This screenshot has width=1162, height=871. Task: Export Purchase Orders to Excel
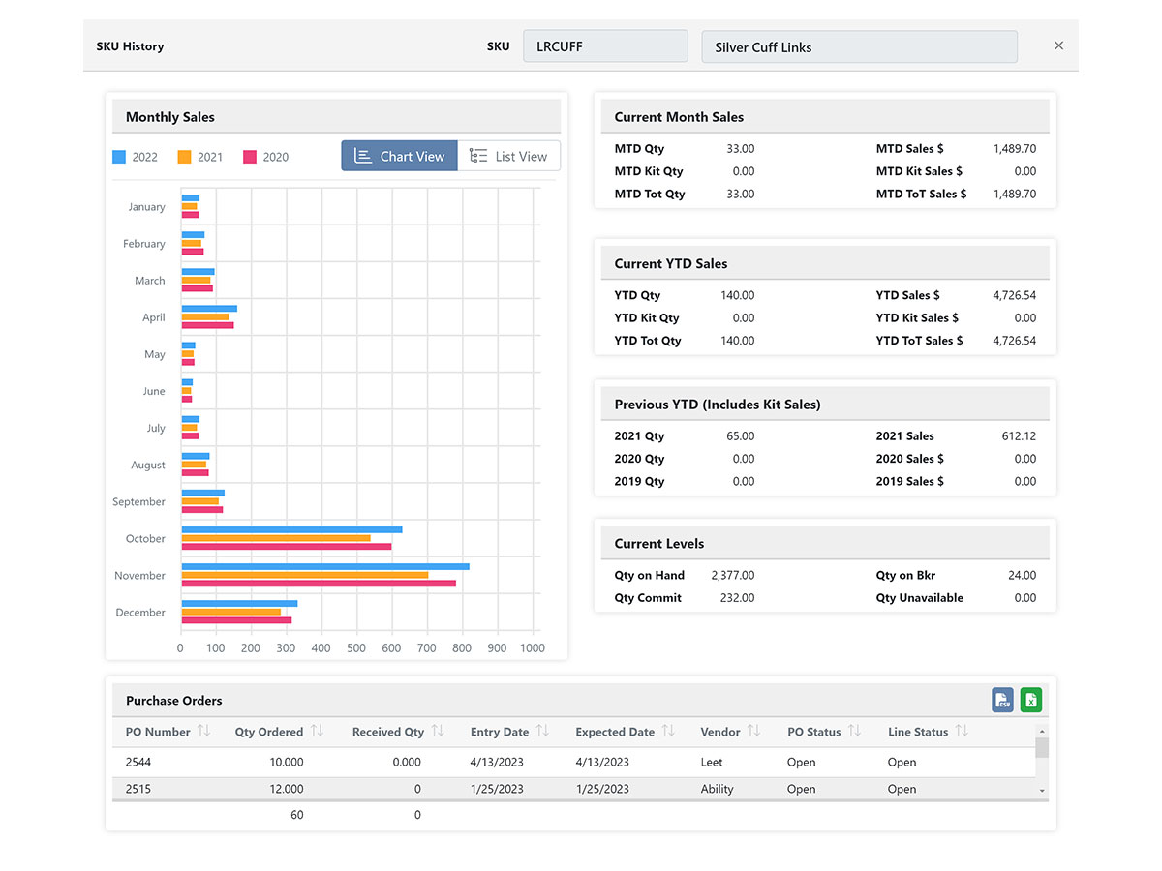pos(1030,699)
